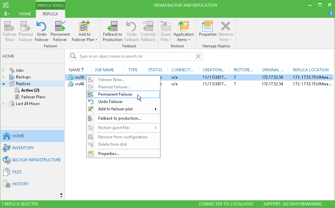This screenshot has height=208, width=335.
Task: Select Replicas in the tree
Action: 23,84
